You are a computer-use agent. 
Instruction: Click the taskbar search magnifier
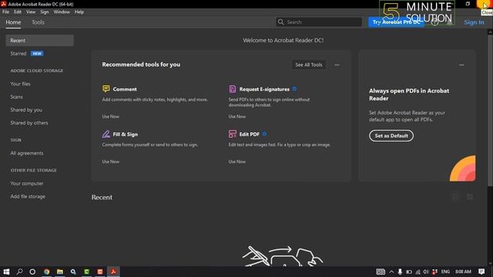coord(19,272)
